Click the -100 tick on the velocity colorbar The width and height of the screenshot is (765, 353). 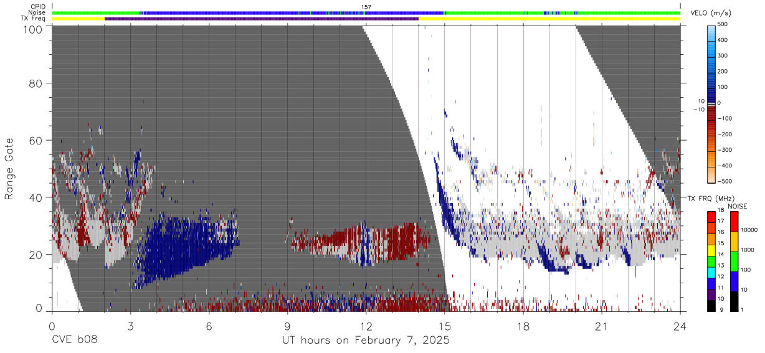(x=725, y=118)
